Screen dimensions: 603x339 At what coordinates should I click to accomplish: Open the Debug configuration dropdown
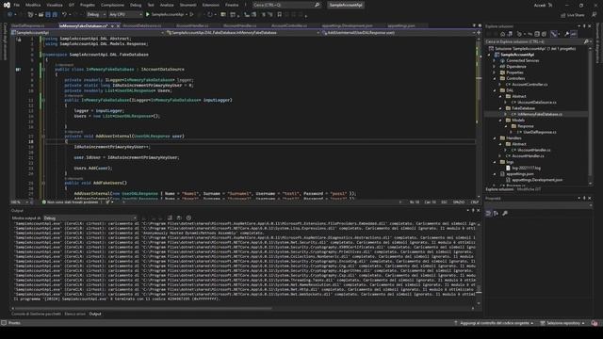tap(96, 15)
